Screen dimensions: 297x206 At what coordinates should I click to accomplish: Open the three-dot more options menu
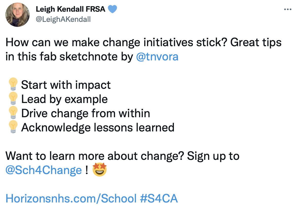288,9
